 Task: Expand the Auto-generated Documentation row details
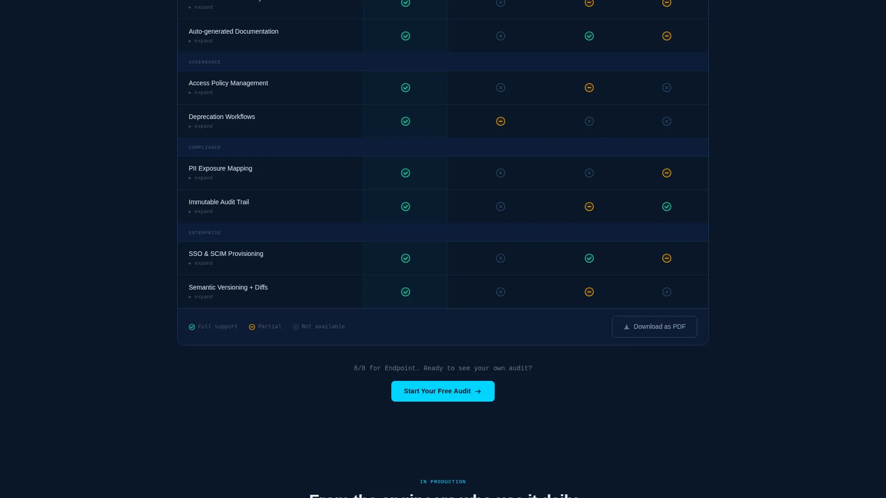201,41
